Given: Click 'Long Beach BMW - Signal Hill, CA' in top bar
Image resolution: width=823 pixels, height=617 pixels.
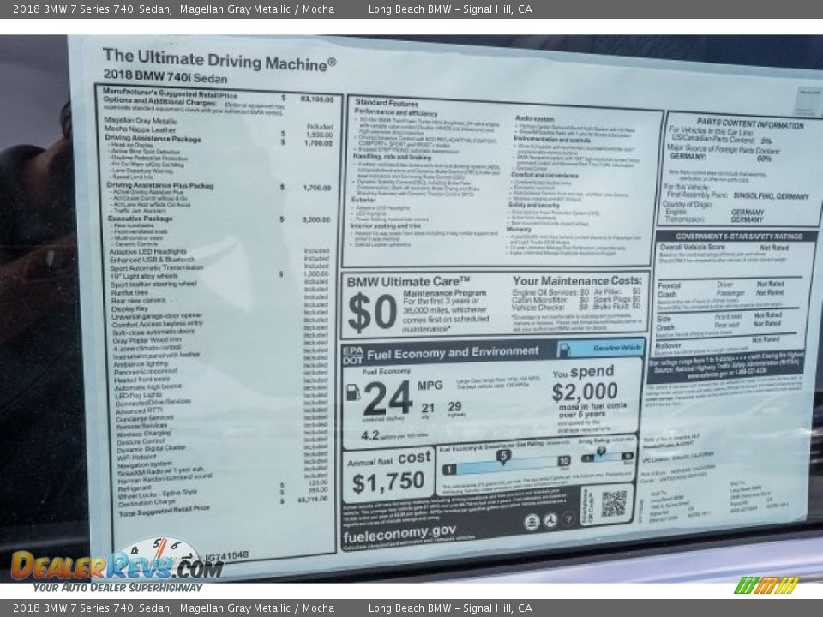Looking at the screenshot, I should coord(450,9).
